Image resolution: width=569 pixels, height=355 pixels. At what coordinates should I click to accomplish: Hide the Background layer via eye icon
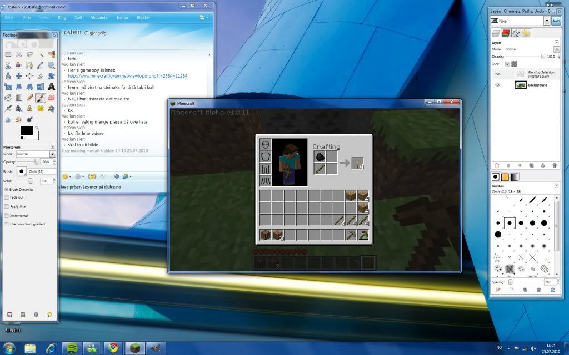(497, 85)
